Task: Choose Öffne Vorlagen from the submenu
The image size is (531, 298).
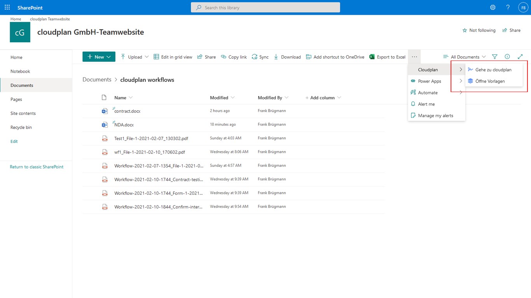Action: click(x=494, y=81)
